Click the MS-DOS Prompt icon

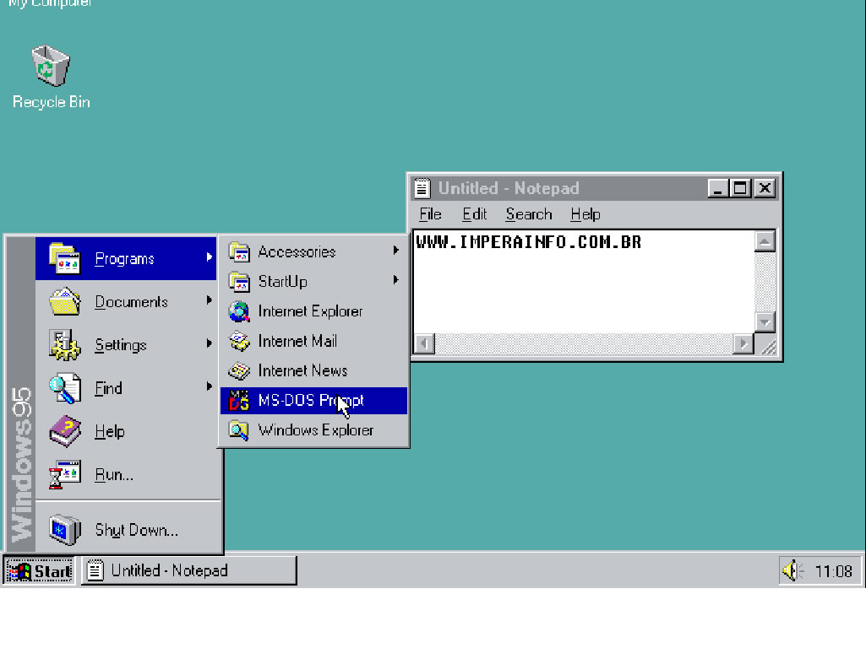pyautogui.click(x=239, y=401)
